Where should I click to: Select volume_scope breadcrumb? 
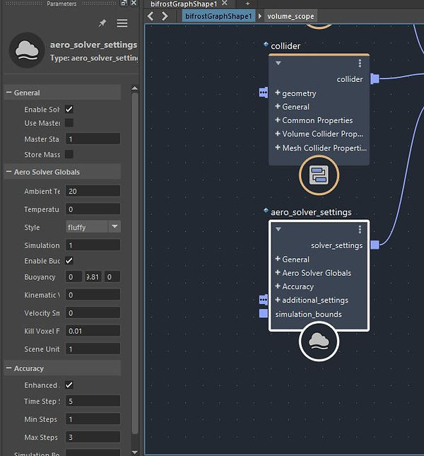(290, 16)
